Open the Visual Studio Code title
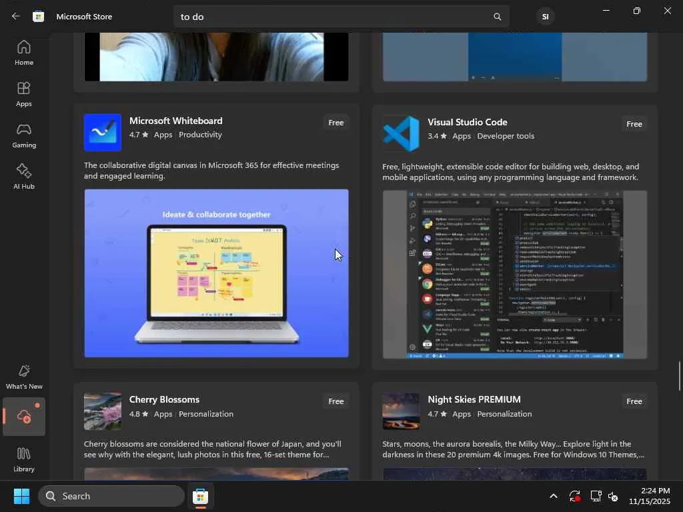Image resolution: width=683 pixels, height=512 pixels. 468,122
